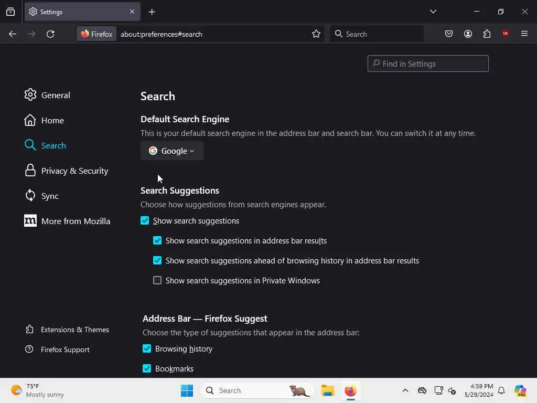
Task: Open the Save to Pocket icon
Action: click(449, 34)
